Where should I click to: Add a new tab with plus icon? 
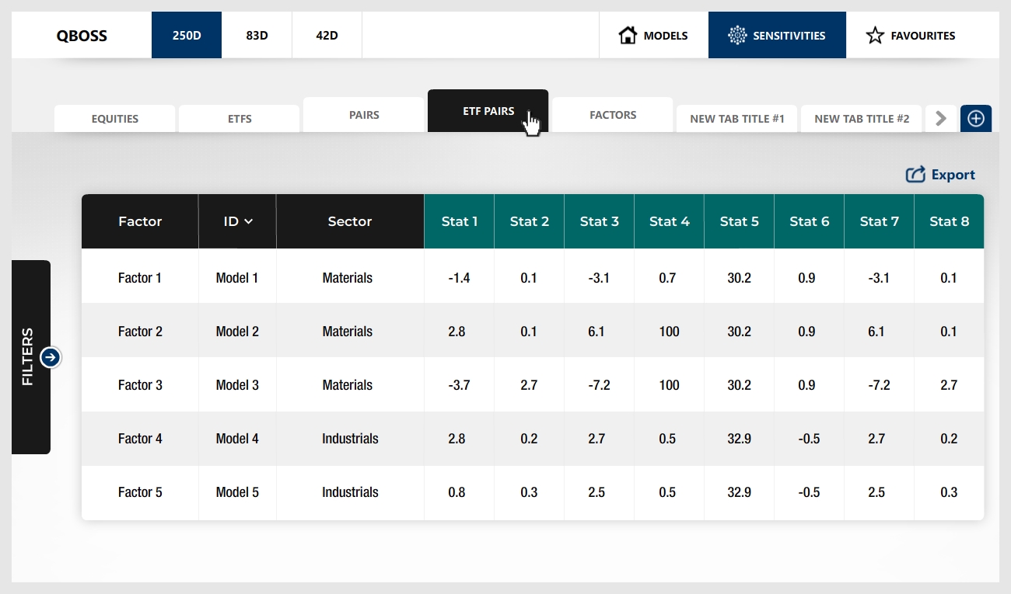(x=975, y=119)
